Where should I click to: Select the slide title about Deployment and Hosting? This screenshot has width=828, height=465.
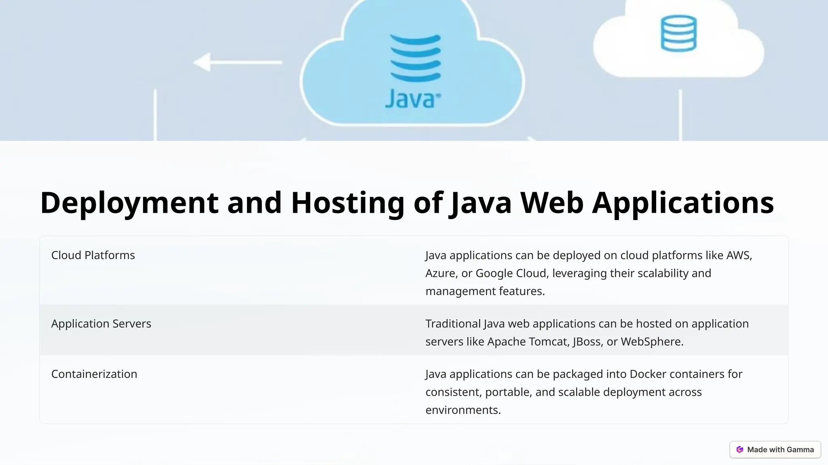[407, 203]
